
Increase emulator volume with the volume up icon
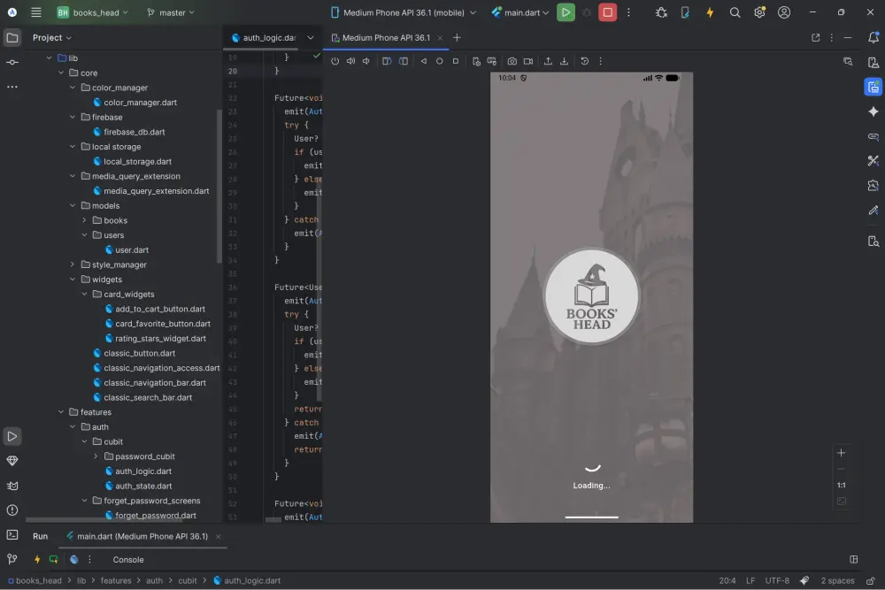tap(351, 61)
